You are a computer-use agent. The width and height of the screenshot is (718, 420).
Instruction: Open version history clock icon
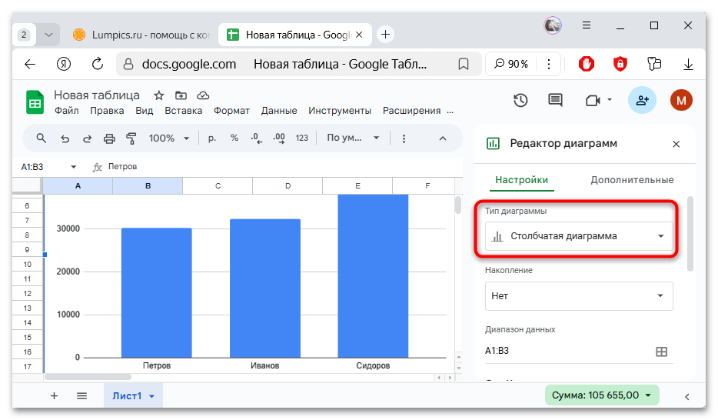click(520, 100)
